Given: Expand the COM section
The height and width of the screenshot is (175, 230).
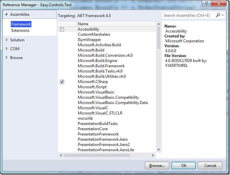Looking at the screenshot, I should click(7, 49).
